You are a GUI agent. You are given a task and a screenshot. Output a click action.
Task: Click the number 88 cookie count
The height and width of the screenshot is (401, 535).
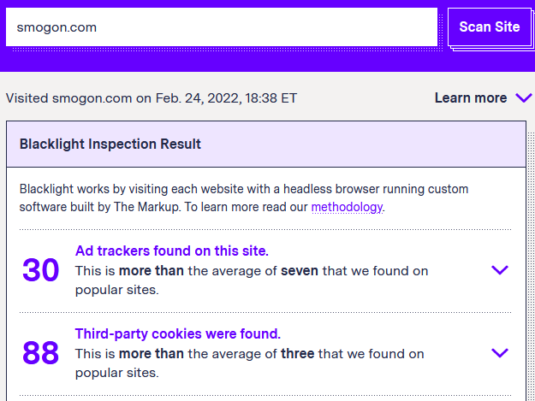pos(40,352)
